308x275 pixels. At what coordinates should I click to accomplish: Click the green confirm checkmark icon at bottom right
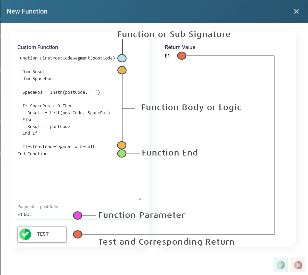click(281, 265)
